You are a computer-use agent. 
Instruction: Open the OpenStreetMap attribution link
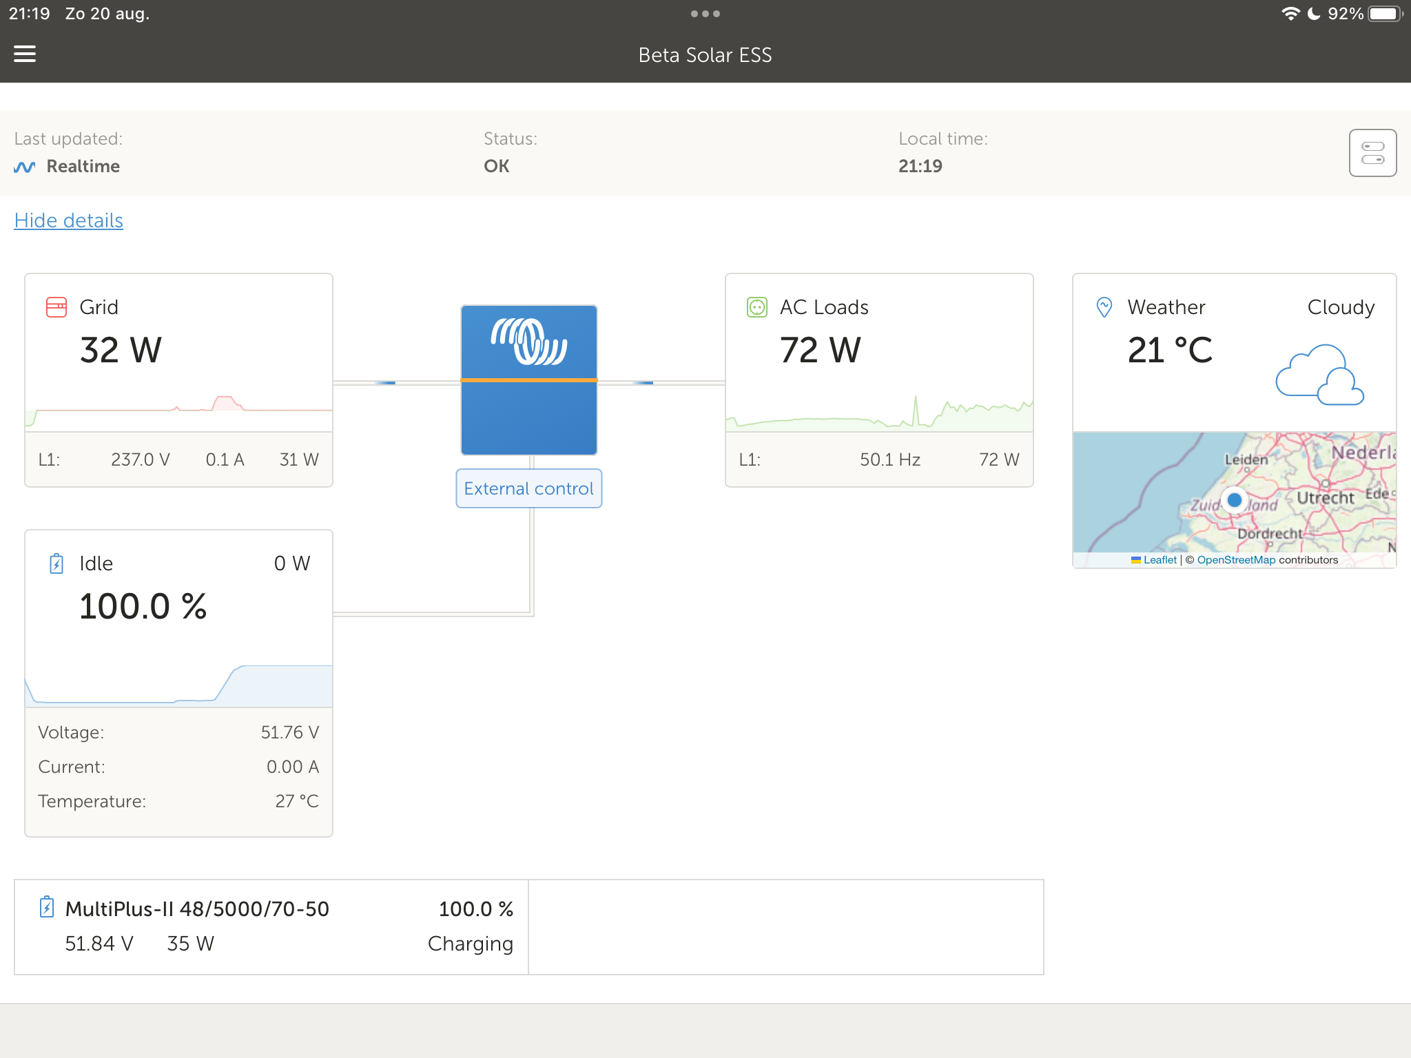[x=1236, y=560]
